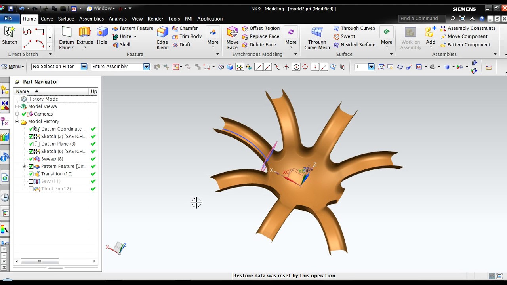507x285 pixels.
Task: Open the Menu dropdown
Action: 13,66
